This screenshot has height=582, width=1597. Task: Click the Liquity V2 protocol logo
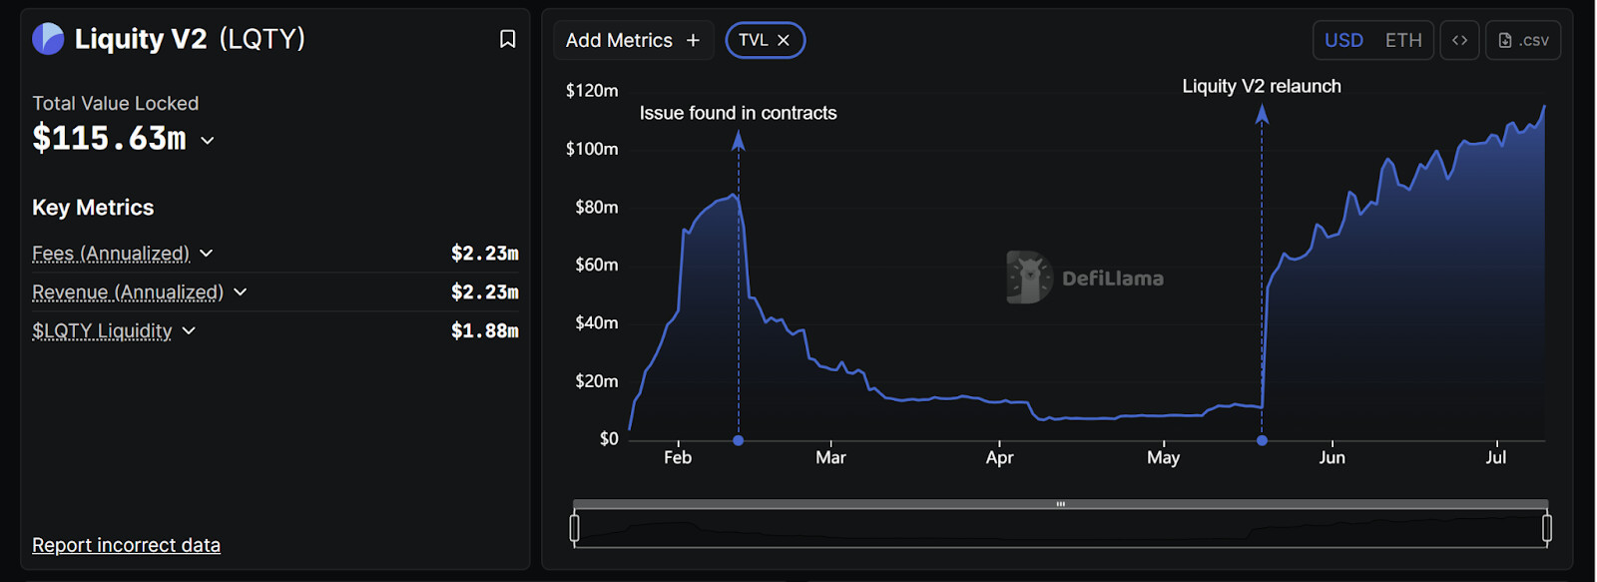click(48, 39)
